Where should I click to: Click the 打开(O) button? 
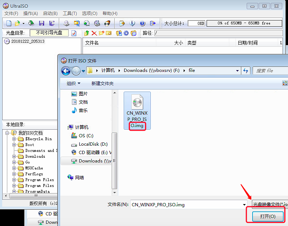click(x=268, y=216)
